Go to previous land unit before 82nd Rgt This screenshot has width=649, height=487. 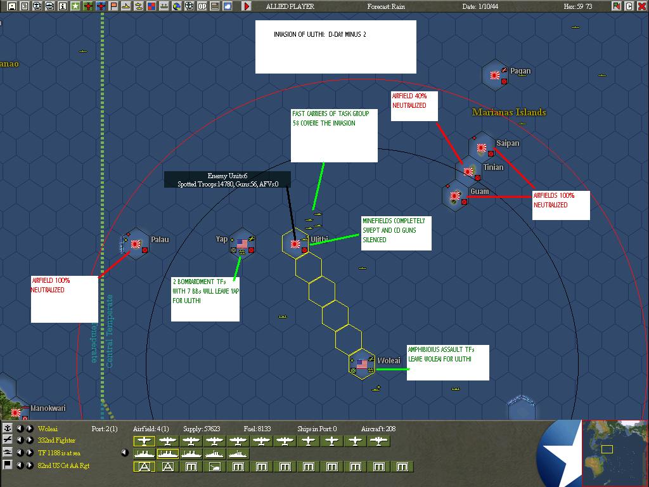coord(20,465)
